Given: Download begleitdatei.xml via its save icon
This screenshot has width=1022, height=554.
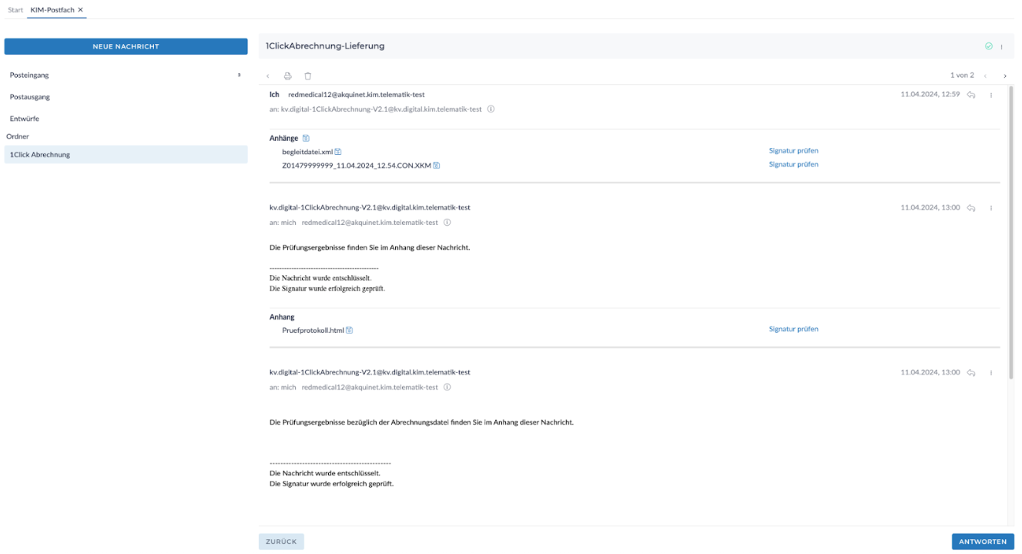Looking at the screenshot, I should tap(338, 152).
